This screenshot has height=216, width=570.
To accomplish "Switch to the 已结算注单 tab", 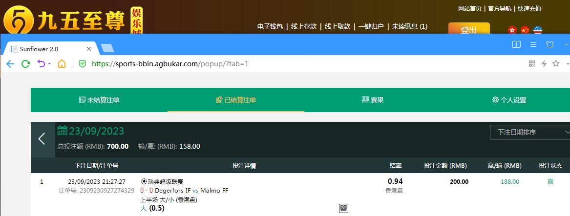I will [x=236, y=100].
